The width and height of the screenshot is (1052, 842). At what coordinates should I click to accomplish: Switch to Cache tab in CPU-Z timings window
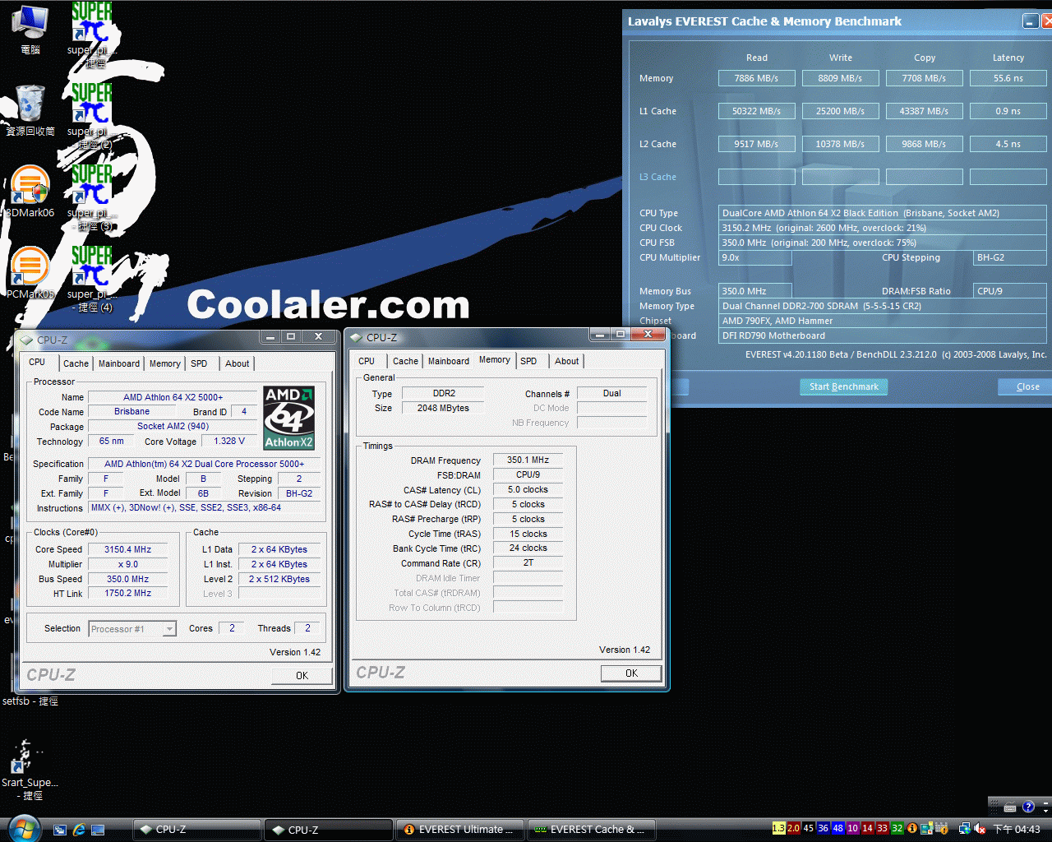pos(405,361)
